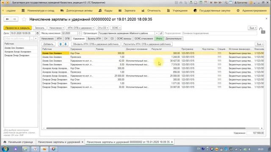Click the Записать button

[39, 28]
